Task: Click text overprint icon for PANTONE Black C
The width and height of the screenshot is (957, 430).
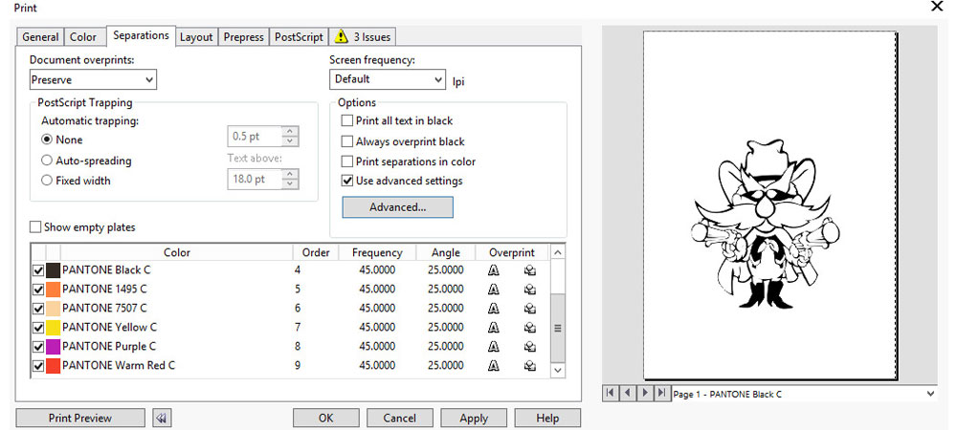Action: click(x=494, y=270)
